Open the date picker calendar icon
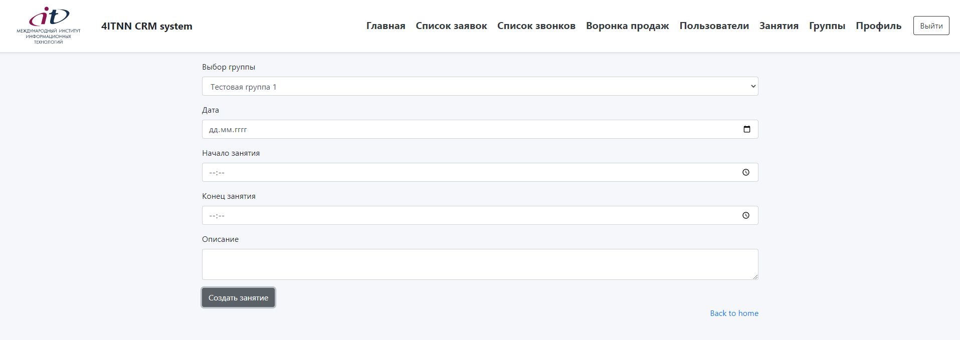 pyautogui.click(x=746, y=129)
